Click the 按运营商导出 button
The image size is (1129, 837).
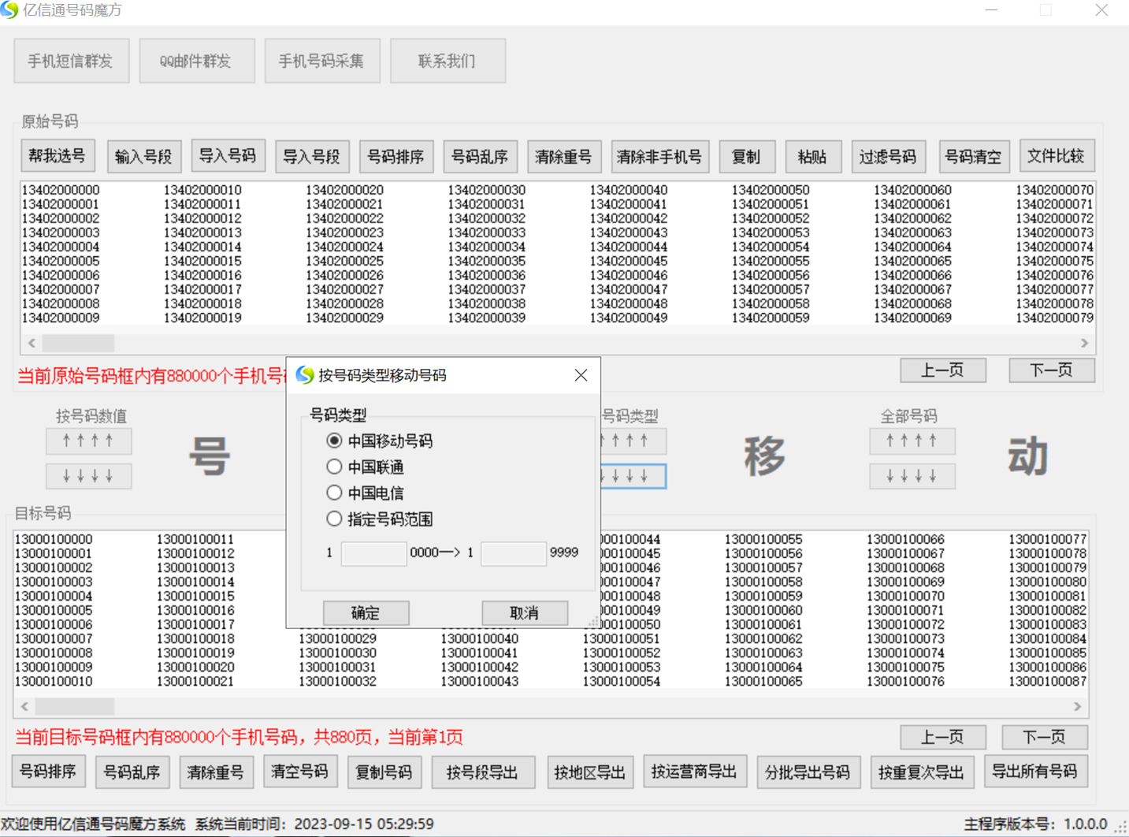(694, 772)
